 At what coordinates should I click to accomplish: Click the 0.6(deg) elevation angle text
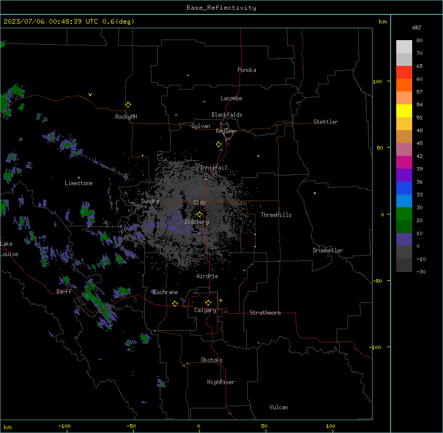point(118,22)
